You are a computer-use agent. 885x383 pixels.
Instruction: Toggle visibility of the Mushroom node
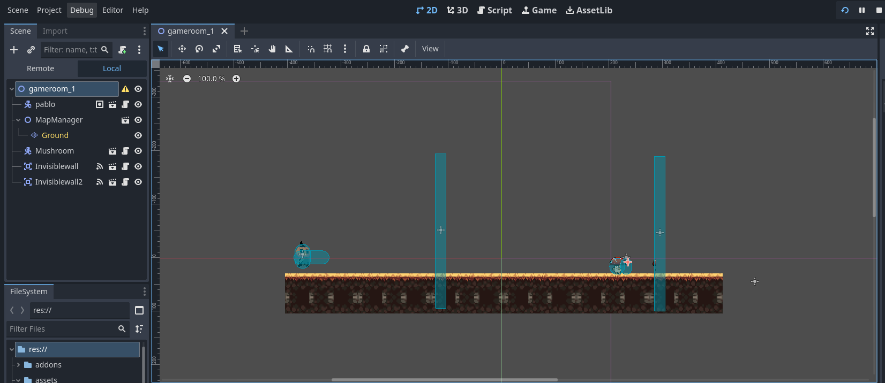[x=138, y=151]
